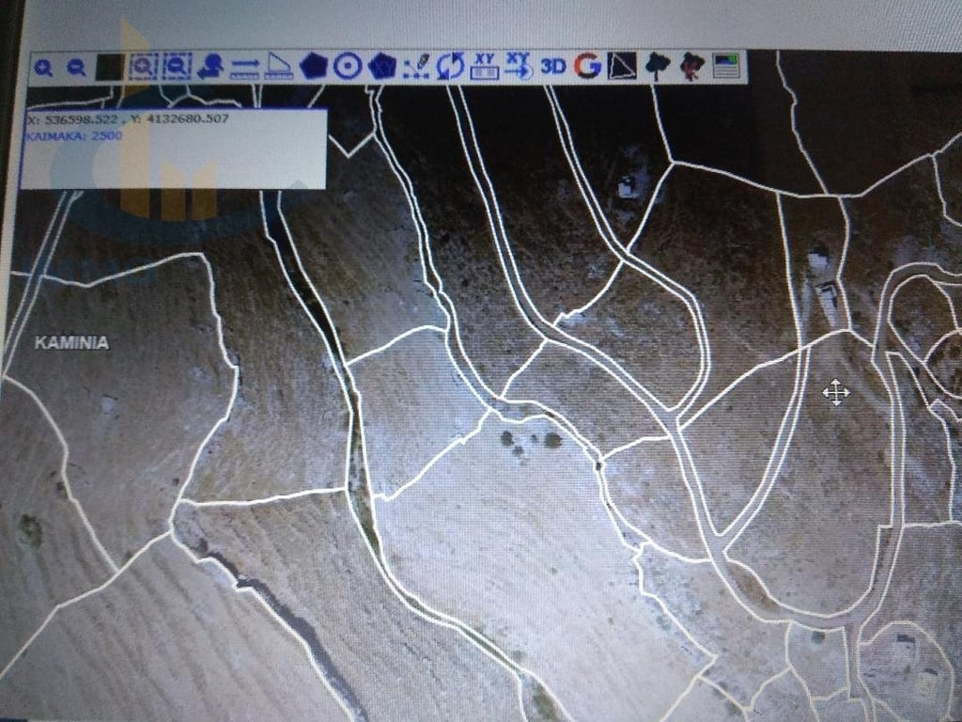Viewport: 962px width, 722px height.
Task: Click the polygon with XY coordinates icon
Action: [x=382, y=66]
